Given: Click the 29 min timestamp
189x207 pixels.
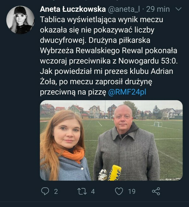Looking at the screenshot, I should pyautogui.click(x=158, y=9).
